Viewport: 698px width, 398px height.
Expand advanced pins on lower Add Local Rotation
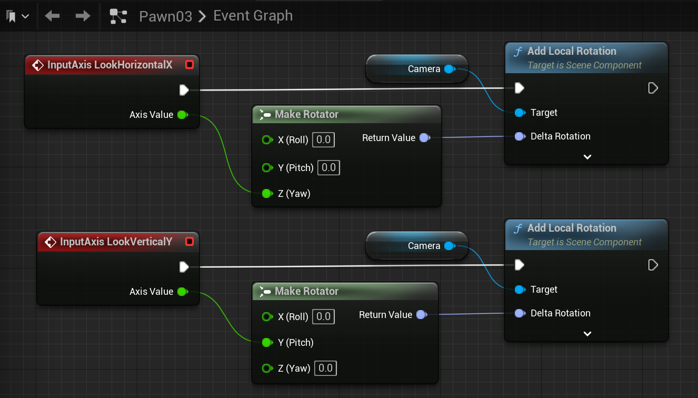click(587, 334)
